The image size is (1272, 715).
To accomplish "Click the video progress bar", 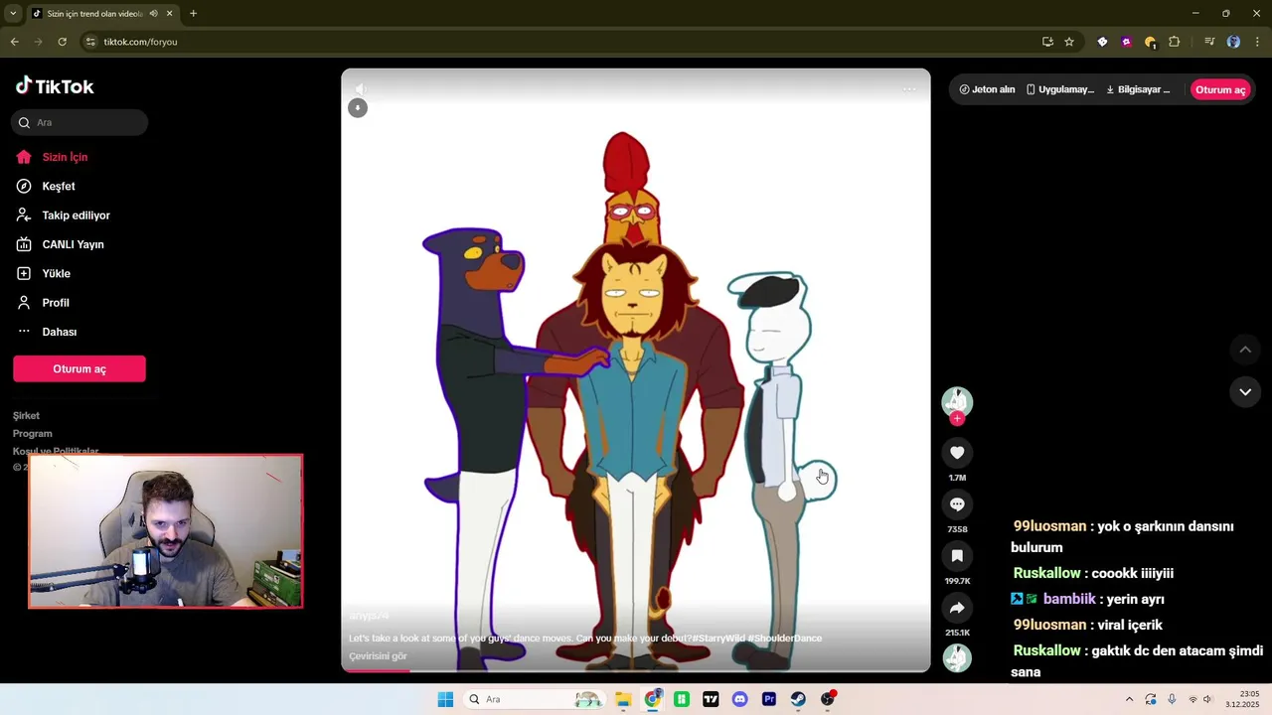I will [636, 671].
